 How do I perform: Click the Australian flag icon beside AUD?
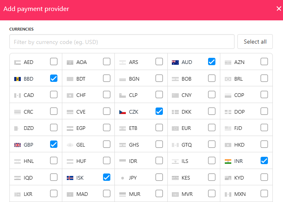[x=175, y=62]
